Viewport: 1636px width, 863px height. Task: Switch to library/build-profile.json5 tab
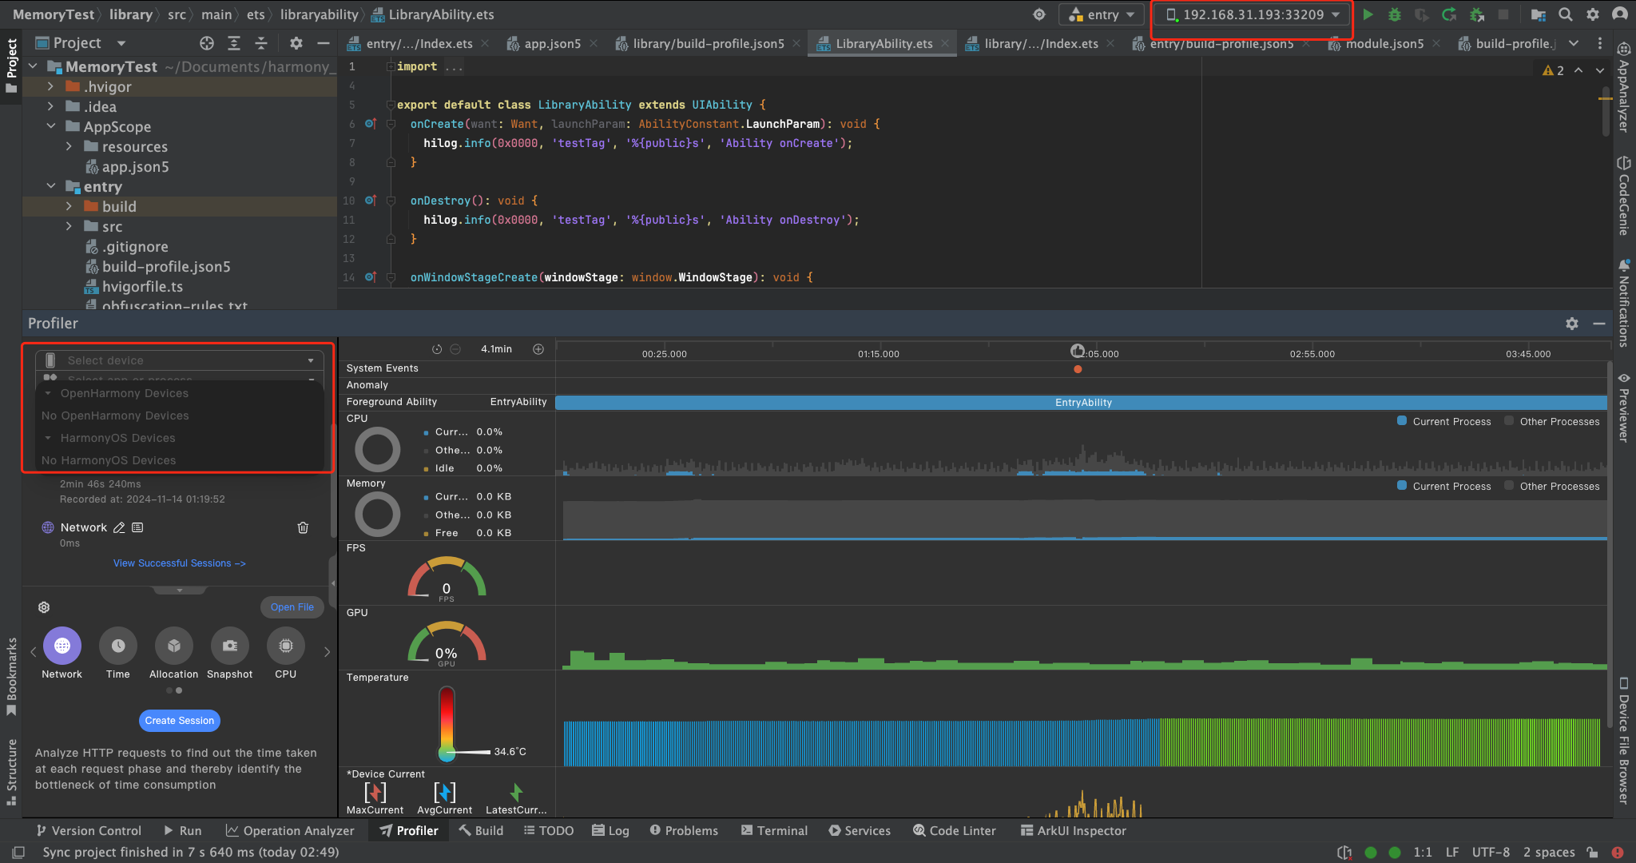point(708,44)
